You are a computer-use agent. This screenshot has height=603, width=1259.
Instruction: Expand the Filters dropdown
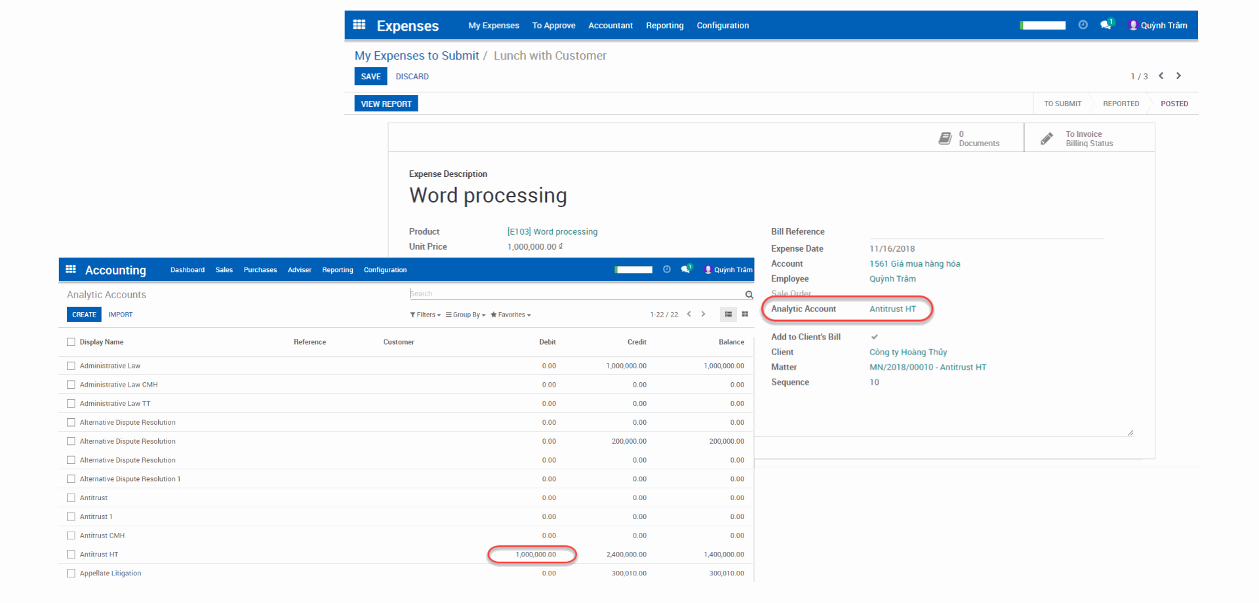(426, 315)
